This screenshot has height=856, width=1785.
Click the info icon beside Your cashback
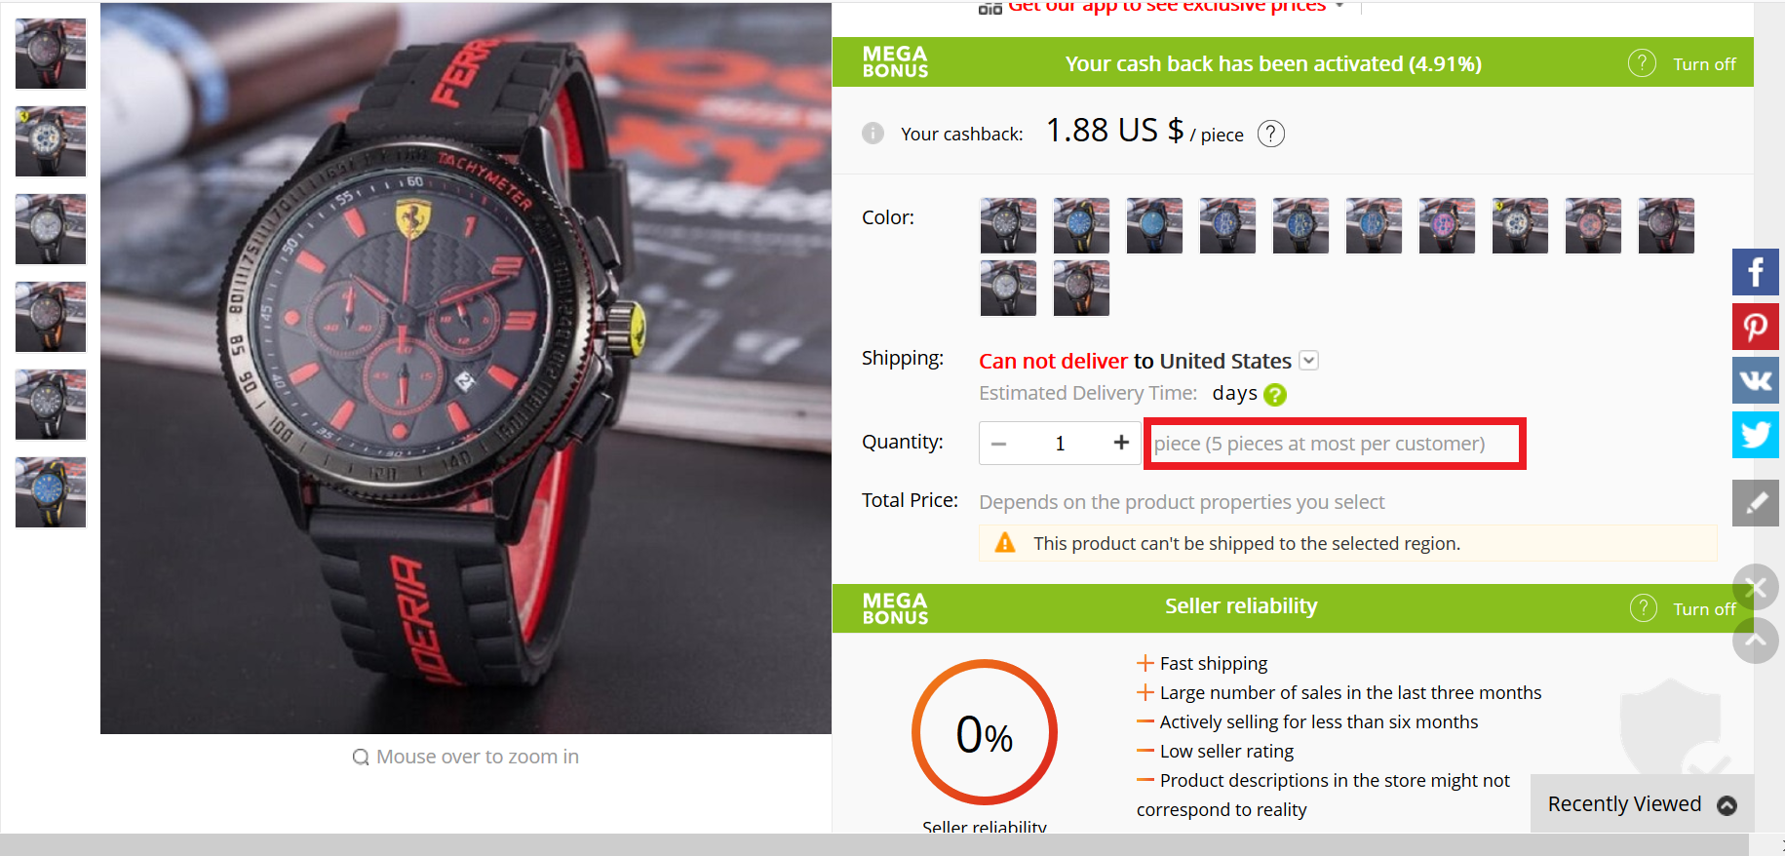[x=873, y=134]
